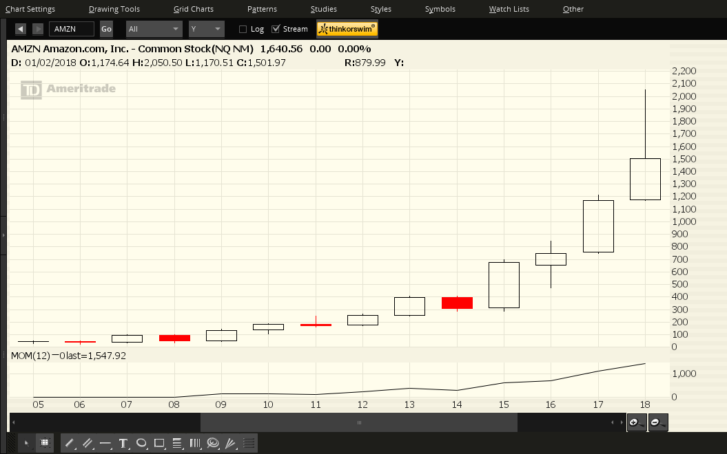Select the Fibonacci retracements tool
Screen dimensions: 727x454
(x=177, y=444)
